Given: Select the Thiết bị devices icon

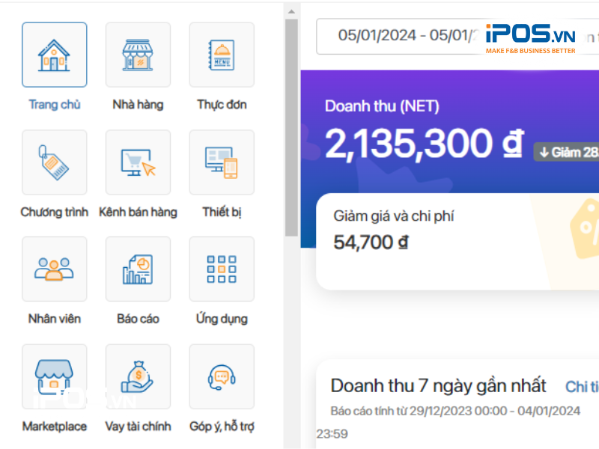Looking at the screenshot, I should point(222,162).
